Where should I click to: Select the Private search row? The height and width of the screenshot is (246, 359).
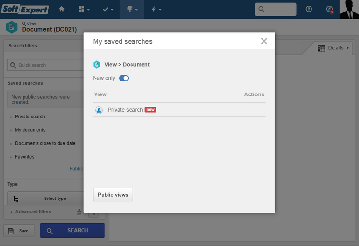179,110
